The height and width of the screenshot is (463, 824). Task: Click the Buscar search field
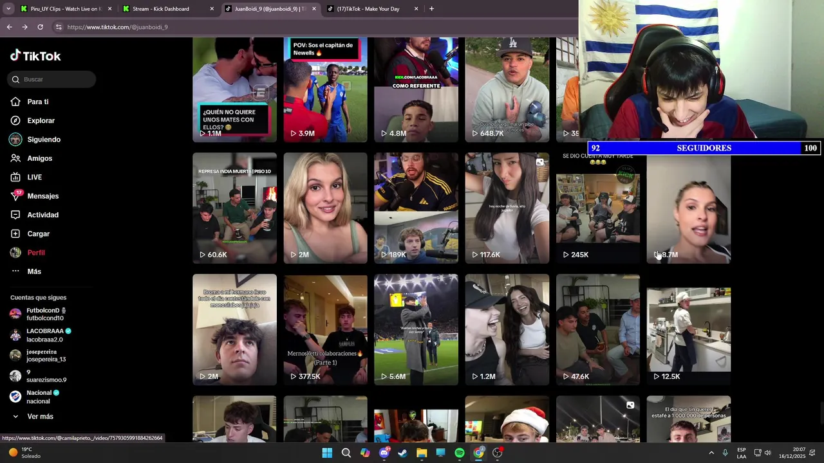52,79
